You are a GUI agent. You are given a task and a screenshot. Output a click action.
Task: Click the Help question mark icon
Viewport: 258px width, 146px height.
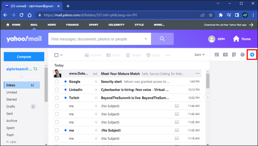coord(242,54)
